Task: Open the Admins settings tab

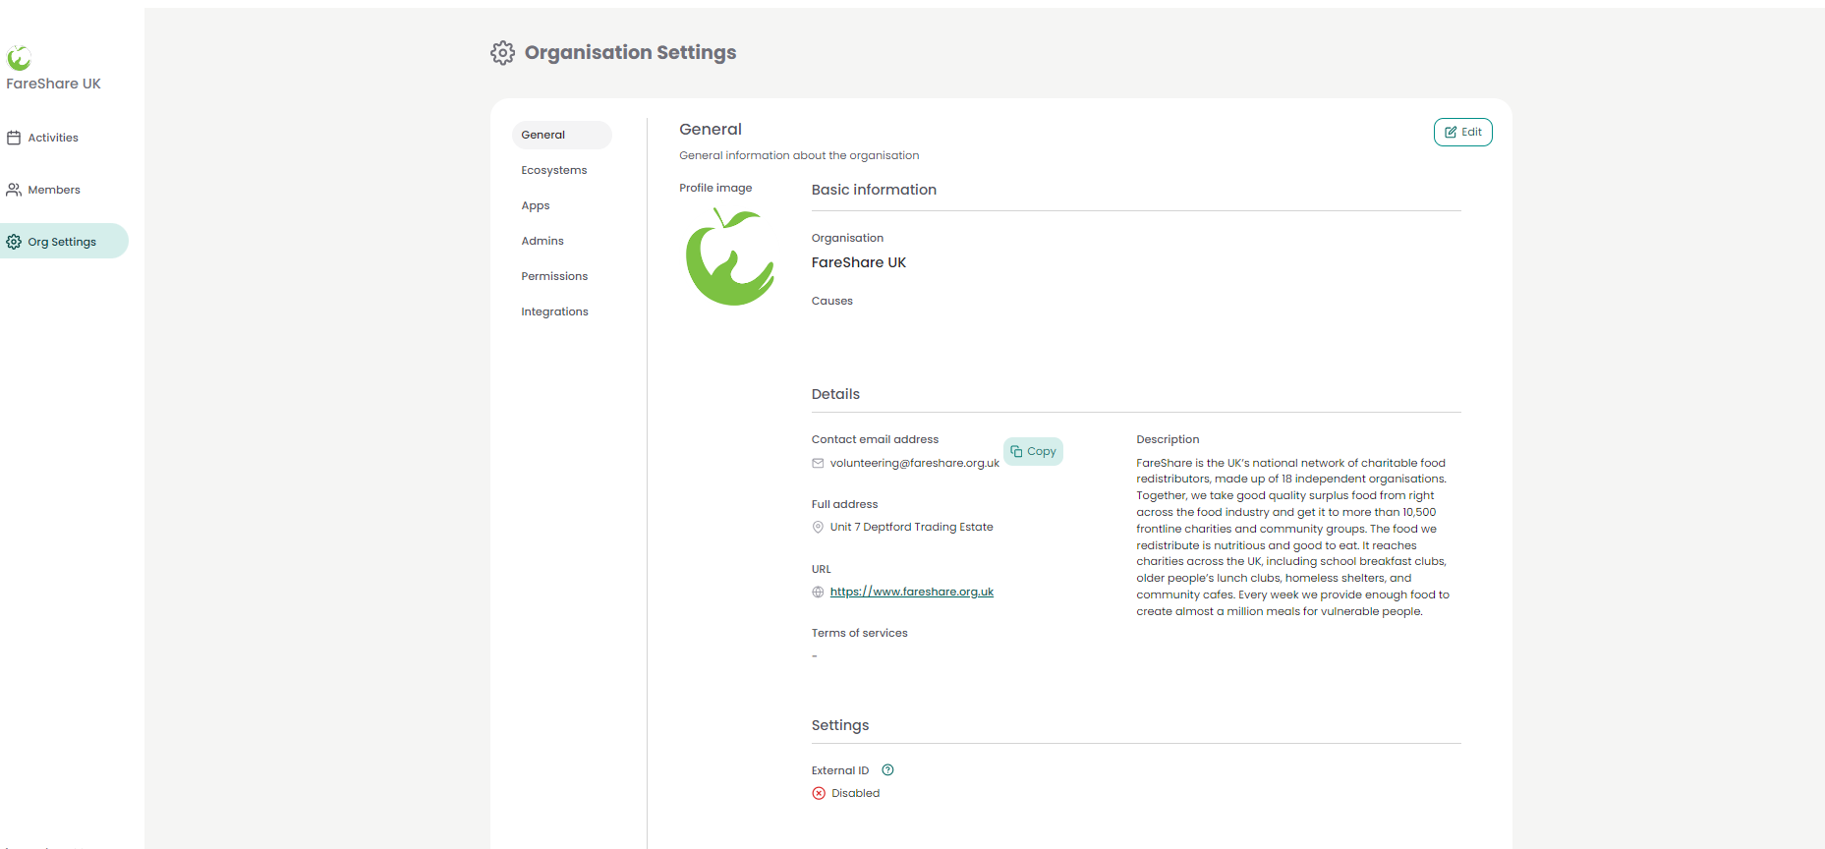Action: (x=542, y=241)
